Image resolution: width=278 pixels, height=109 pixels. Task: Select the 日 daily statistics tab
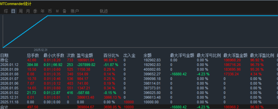click(13, 11)
